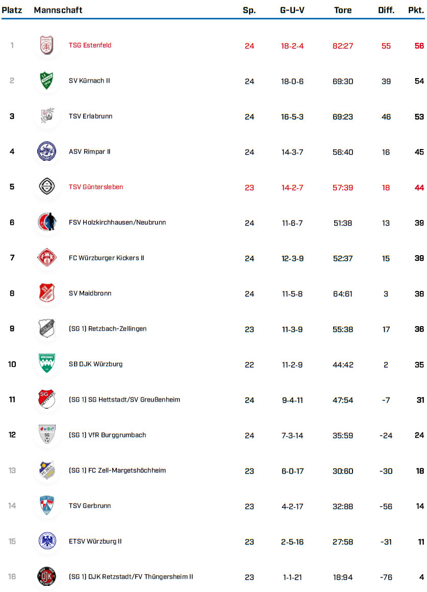Open the SB DJK Würzburg emblem
This screenshot has width=427, height=592.
47,364
